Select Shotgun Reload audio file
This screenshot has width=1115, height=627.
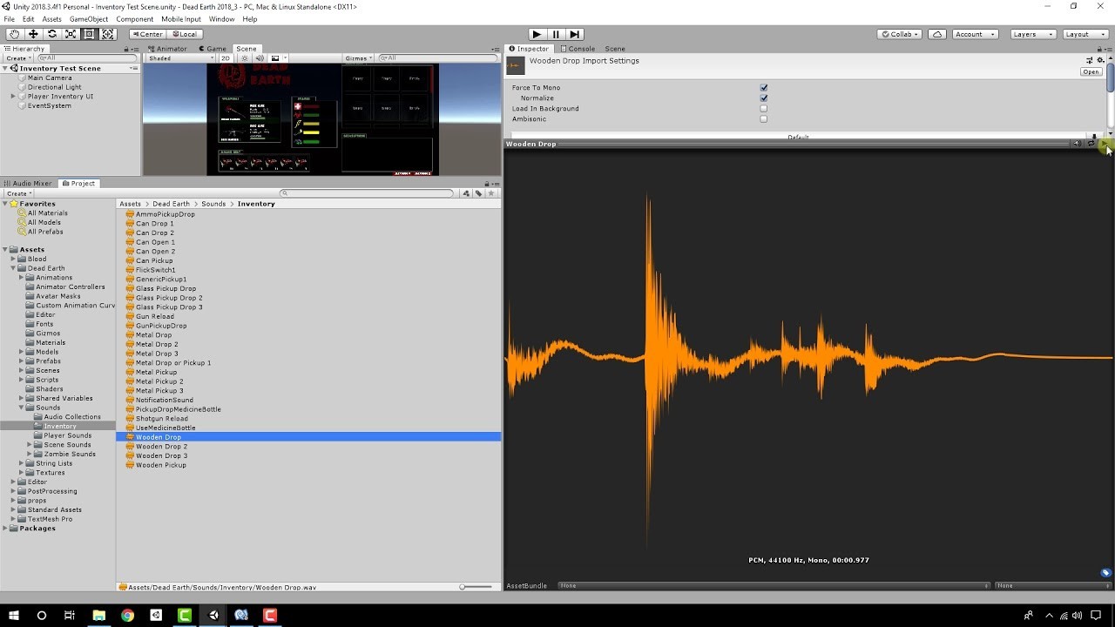pos(161,419)
